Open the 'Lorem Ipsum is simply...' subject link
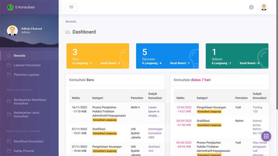278x156 pixels. point(154,111)
